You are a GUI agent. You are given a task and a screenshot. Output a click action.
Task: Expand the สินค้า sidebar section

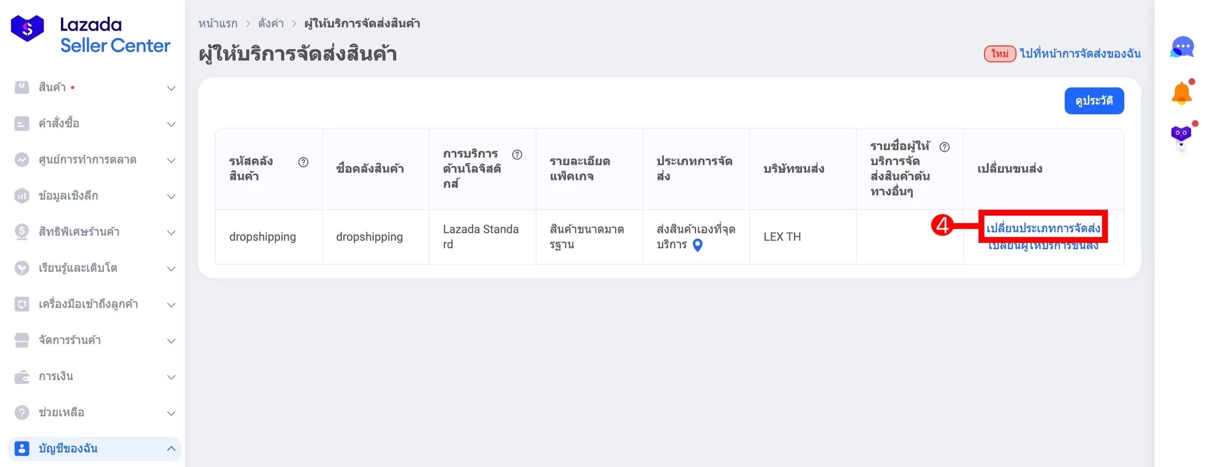[171, 88]
